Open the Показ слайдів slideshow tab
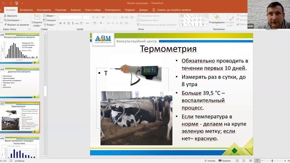The image size is (290, 163). (92, 10)
